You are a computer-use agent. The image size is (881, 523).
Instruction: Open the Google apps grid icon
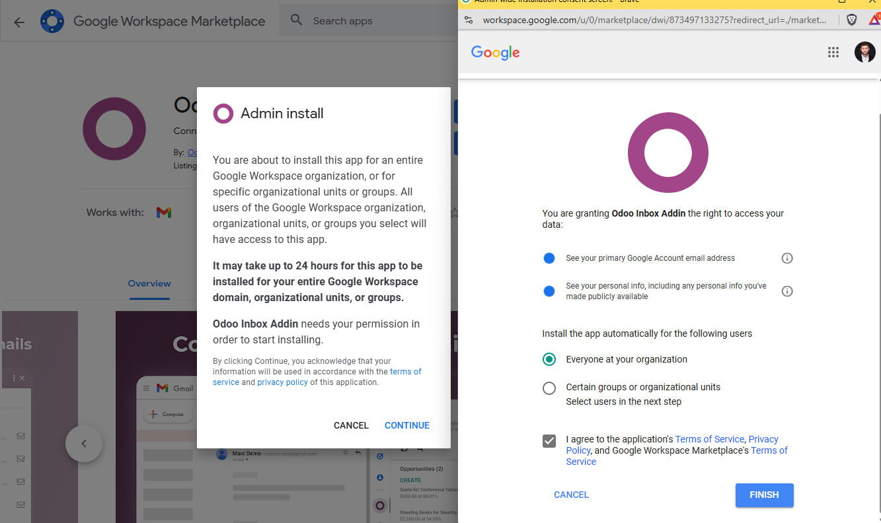pos(833,52)
